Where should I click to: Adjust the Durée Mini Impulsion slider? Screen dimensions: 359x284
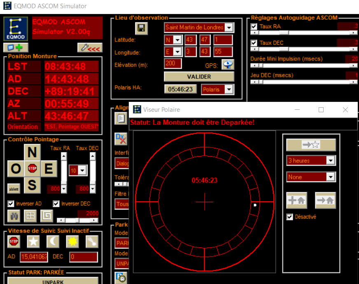[304, 66]
